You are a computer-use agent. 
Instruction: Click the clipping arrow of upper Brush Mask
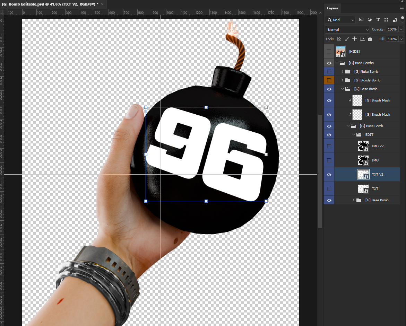350,100
